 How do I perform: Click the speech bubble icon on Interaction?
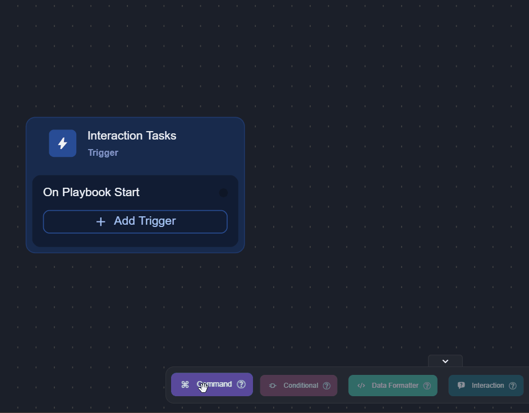coord(461,386)
